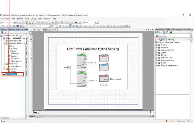This screenshot has height=123, width=194.
Task: Select Interrupts in the workspace tree
Action: click(15, 53)
